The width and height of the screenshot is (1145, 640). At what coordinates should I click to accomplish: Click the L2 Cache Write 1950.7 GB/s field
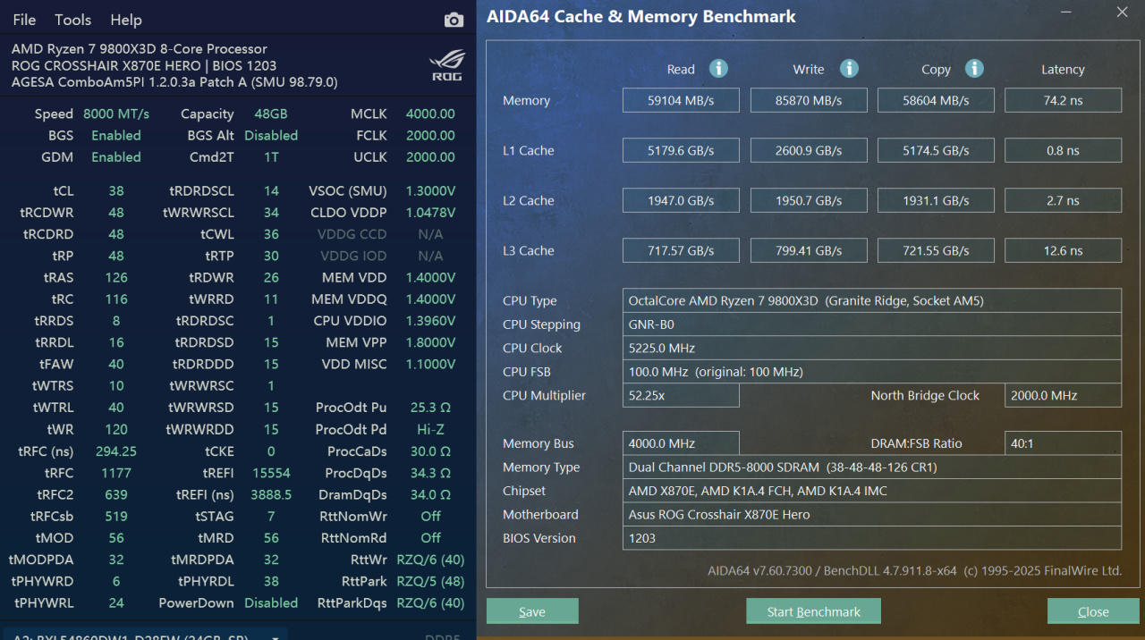point(809,200)
